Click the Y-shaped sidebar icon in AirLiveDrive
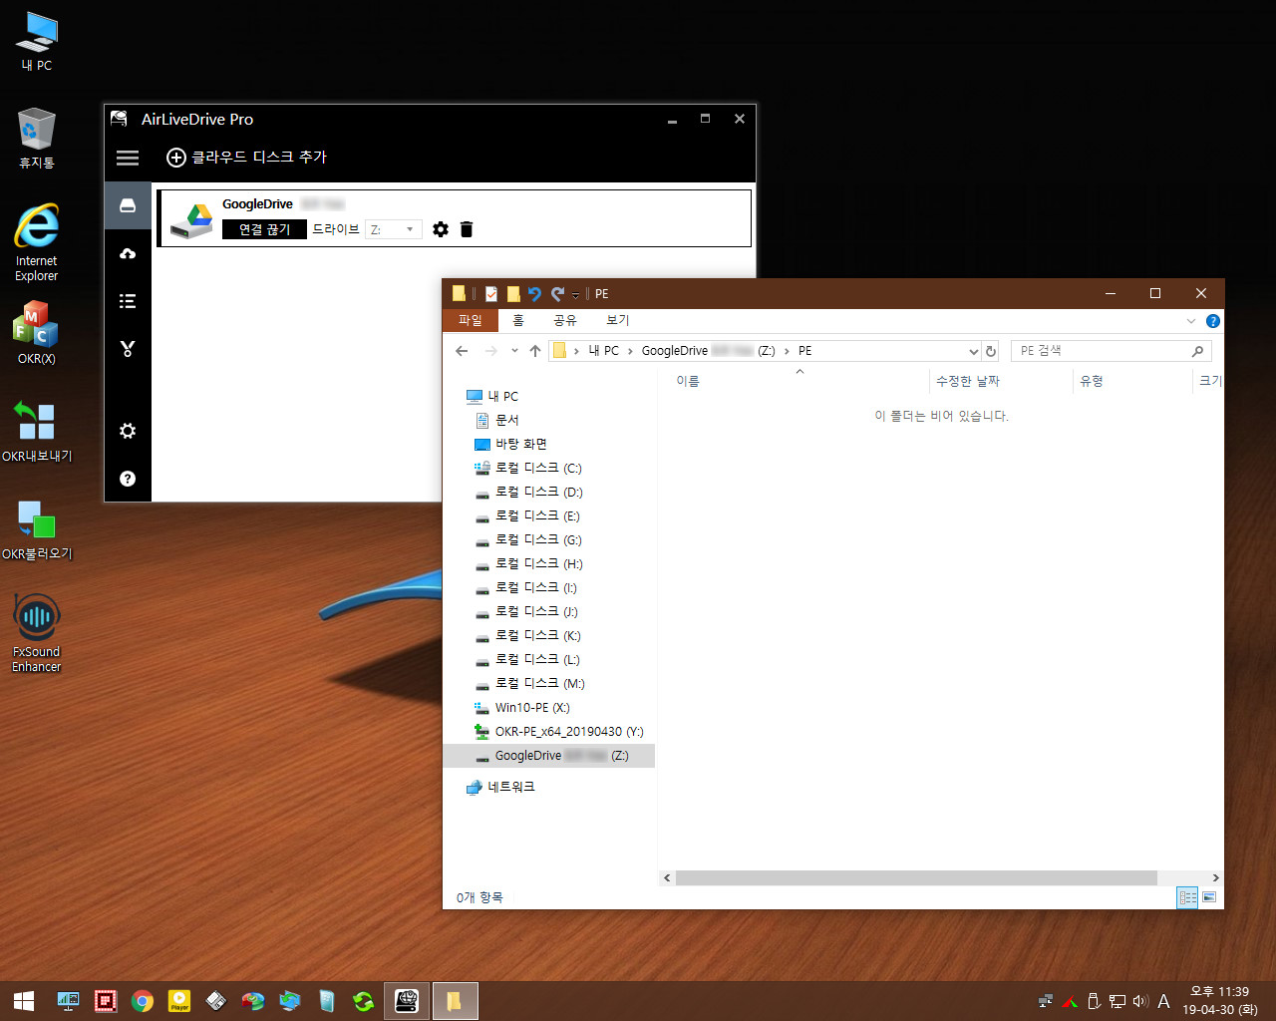This screenshot has width=1276, height=1021. [x=128, y=349]
